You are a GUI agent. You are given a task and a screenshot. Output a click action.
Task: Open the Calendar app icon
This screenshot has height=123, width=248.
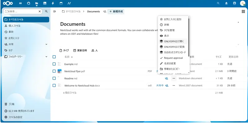point(61,3)
